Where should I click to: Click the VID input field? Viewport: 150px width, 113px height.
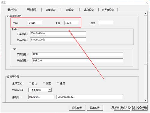[35, 23]
